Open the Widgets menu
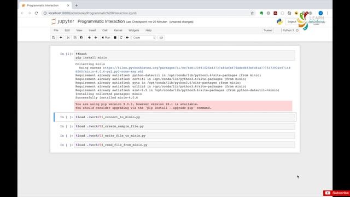 (x=133, y=30)
